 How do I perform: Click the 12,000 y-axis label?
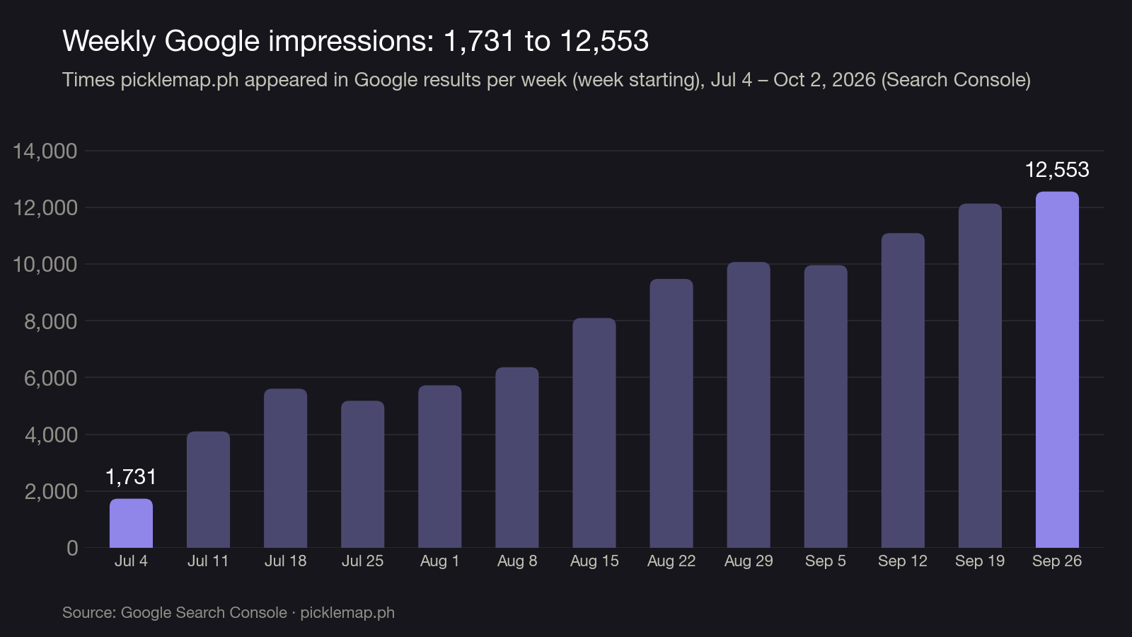[45, 207]
